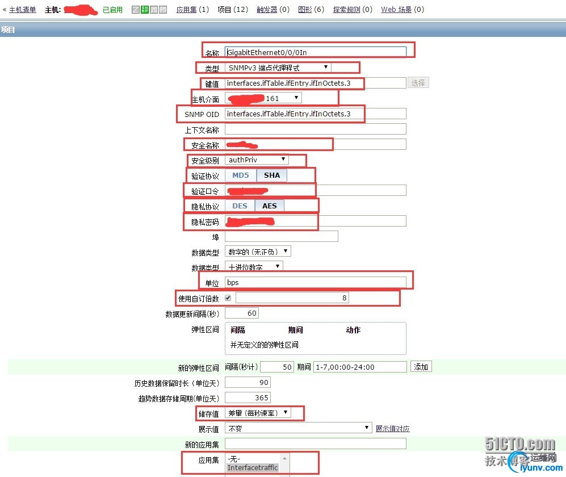
Task: Open the 安全级别 dropdown showing authPriv
Action: 257,160
